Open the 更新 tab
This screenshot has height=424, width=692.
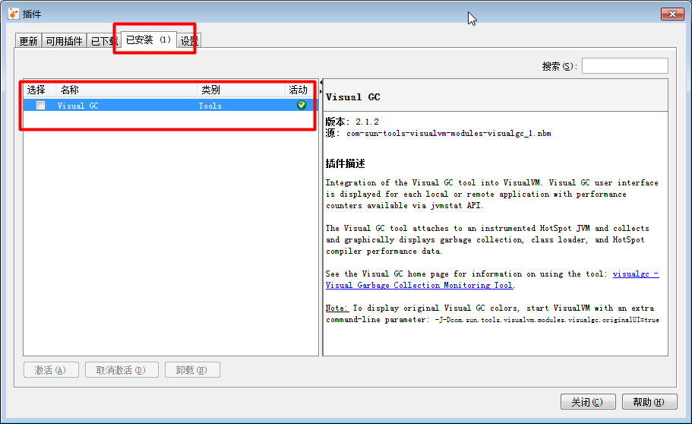29,40
